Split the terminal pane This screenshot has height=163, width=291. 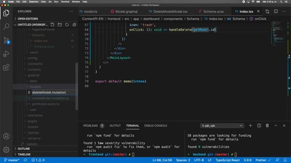click(x=259, y=126)
